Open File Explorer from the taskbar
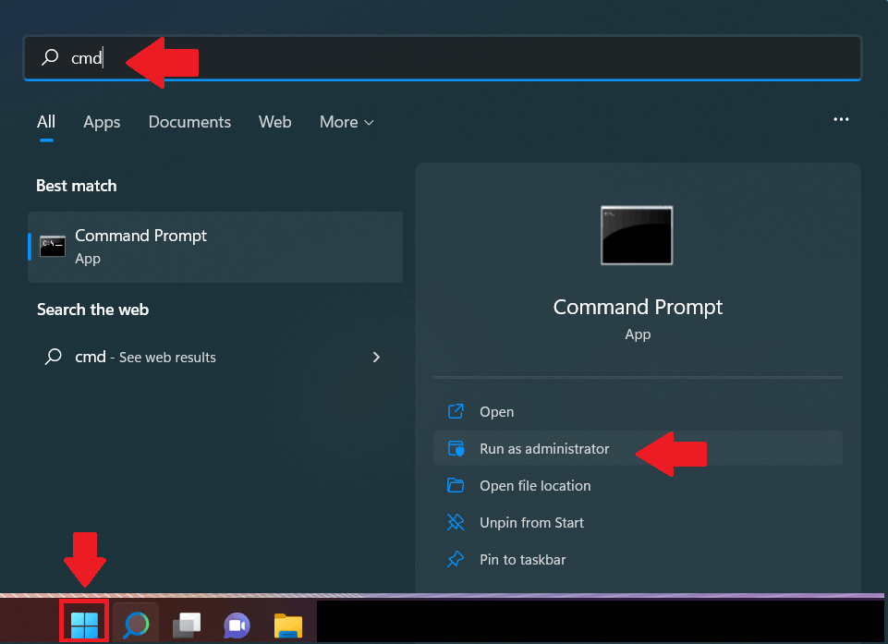 [x=287, y=626]
